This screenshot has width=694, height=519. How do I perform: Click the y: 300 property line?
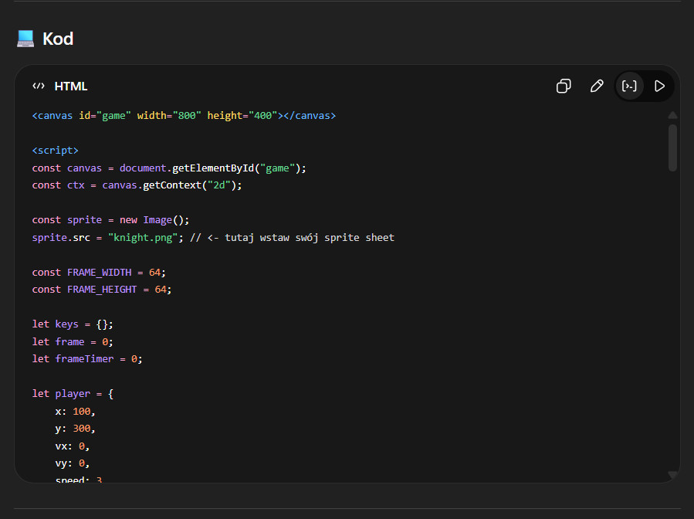(x=75, y=429)
